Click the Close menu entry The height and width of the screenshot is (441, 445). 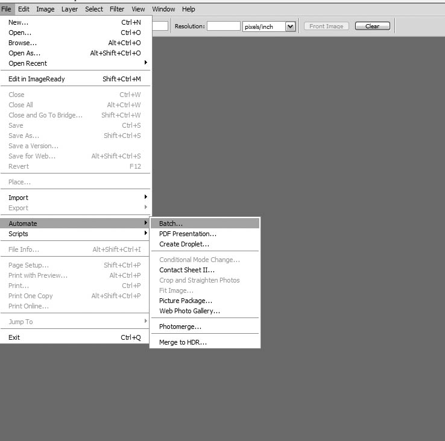[x=75, y=95]
